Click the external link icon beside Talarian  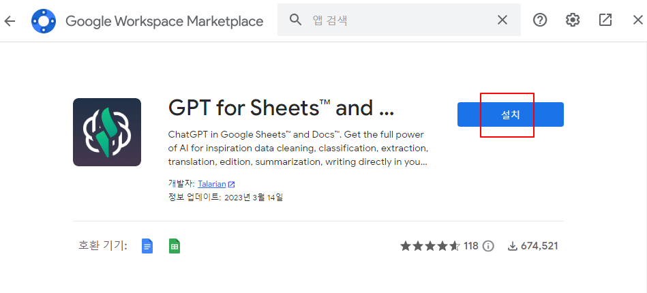pos(232,185)
